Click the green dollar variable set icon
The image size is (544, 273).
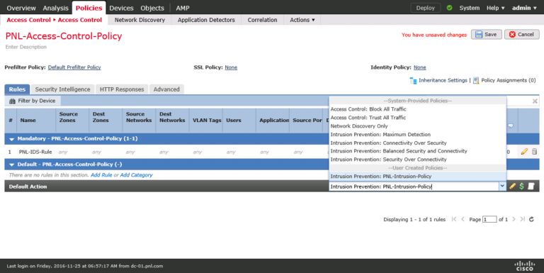click(521, 186)
